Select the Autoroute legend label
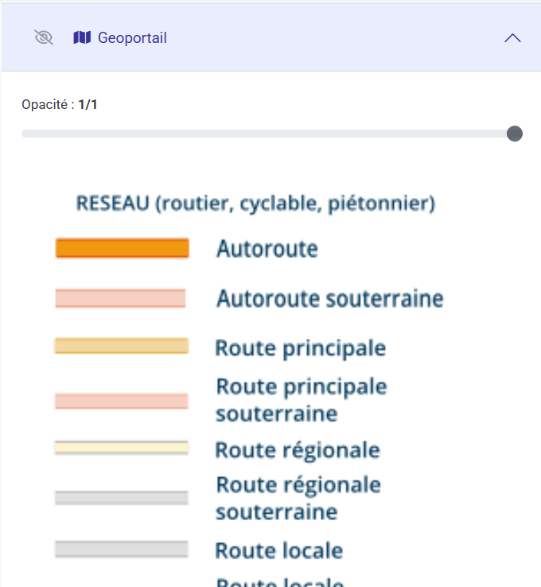 point(267,249)
